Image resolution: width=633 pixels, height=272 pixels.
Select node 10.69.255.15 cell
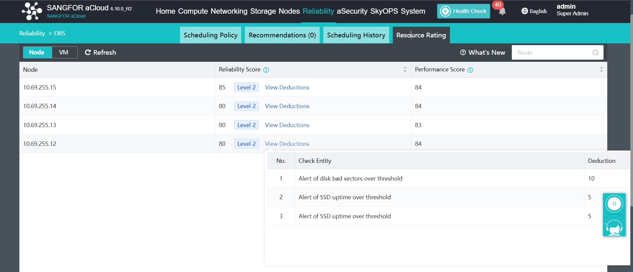117,87
